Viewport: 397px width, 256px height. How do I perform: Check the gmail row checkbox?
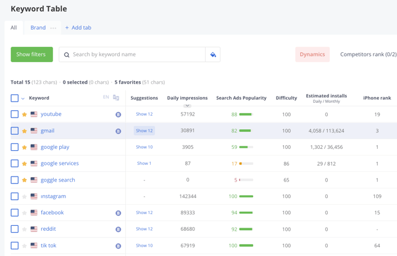tap(15, 131)
